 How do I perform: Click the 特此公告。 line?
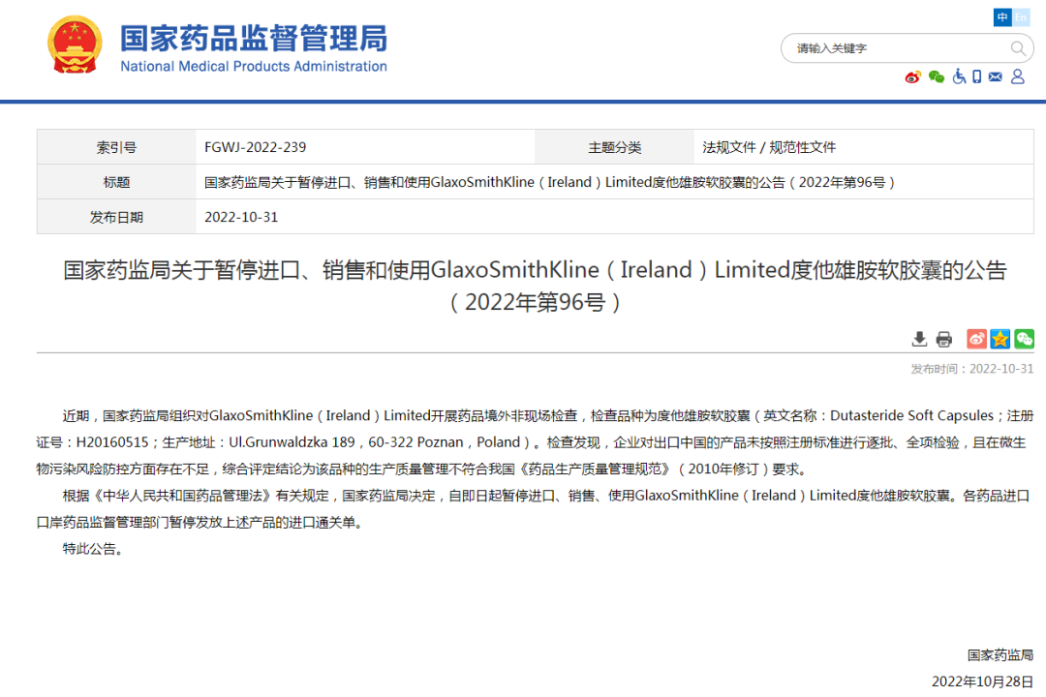tap(93, 549)
